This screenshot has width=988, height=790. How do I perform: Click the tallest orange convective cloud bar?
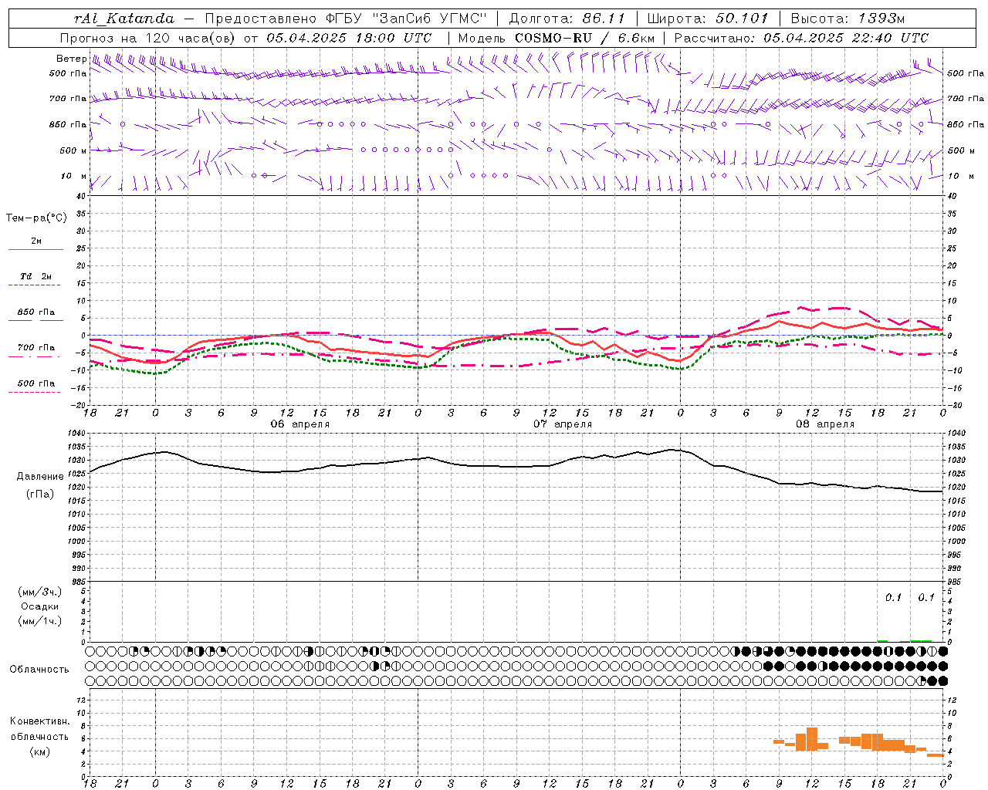click(812, 739)
